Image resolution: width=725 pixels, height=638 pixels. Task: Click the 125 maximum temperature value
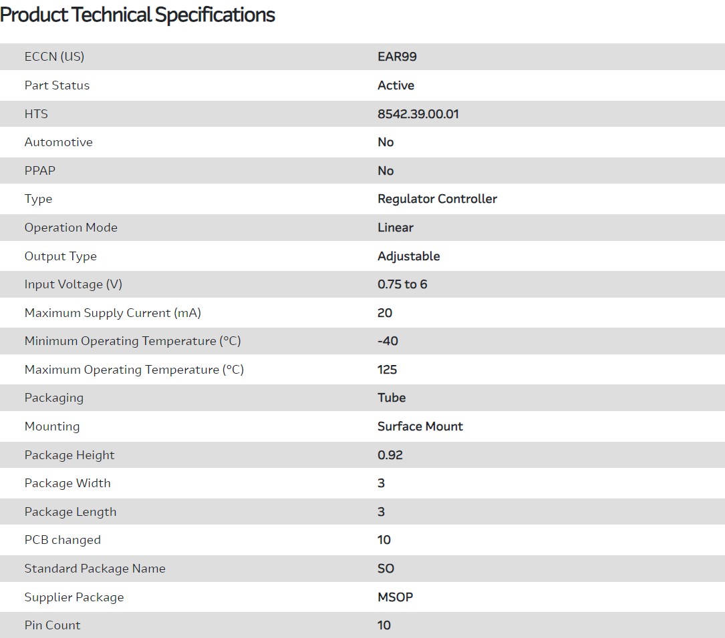[x=387, y=370]
